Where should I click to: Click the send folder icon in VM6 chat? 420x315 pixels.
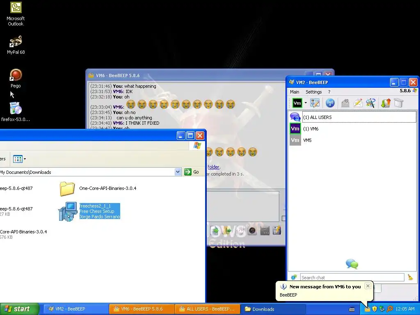(x=227, y=231)
